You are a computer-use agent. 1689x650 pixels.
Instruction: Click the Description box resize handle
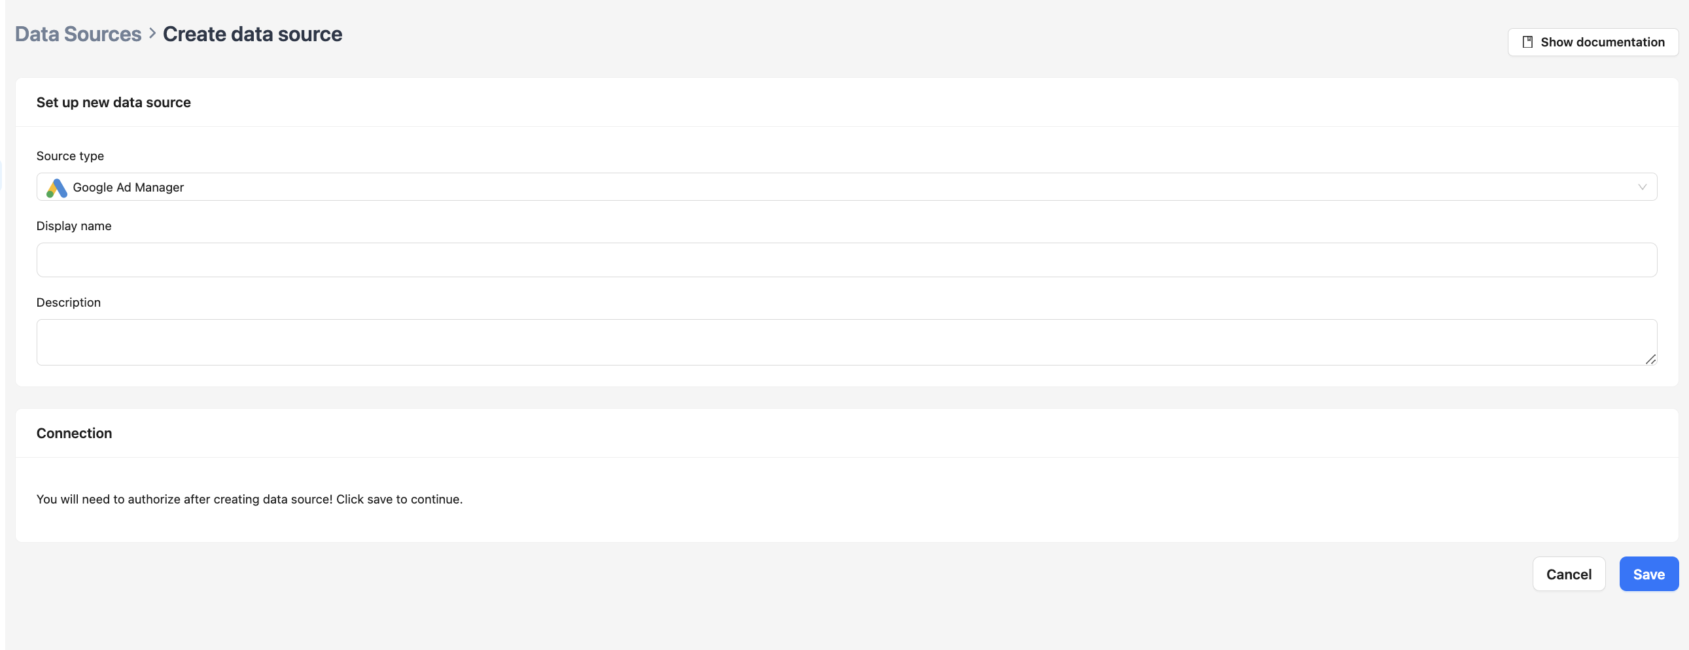click(x=1650, y=359)
